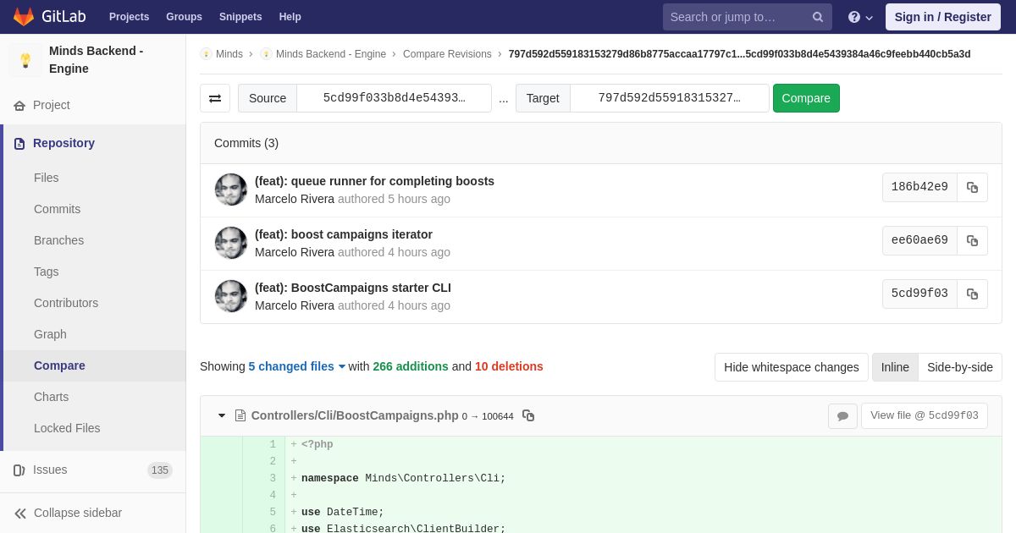Image resolution: width=1016 pixels, height=533 pixels.
Task: Click the Issues sidebar icon
Action: (19, 470)
